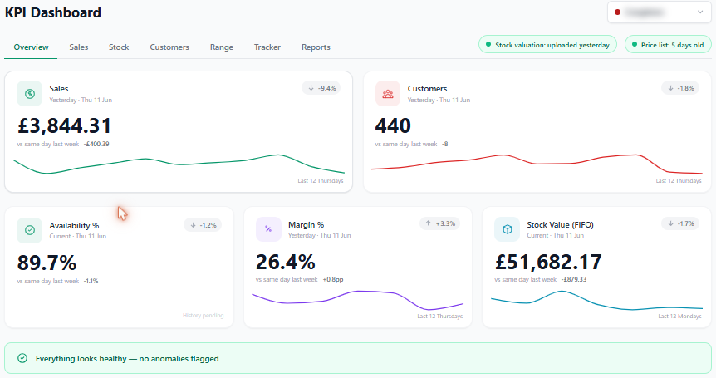
Task: Click the Everything looks healthy message
Action: [128, 359]
